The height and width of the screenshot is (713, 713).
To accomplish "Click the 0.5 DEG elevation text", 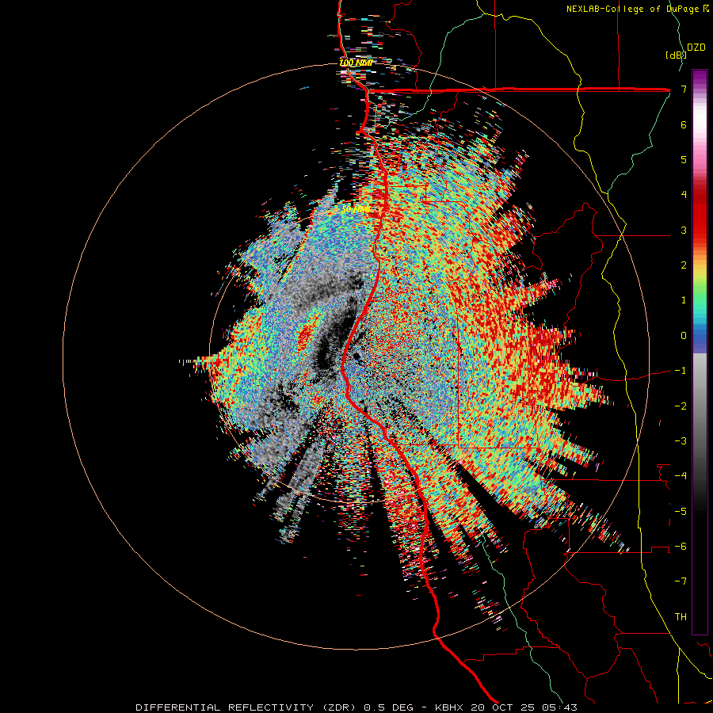I will coord(388,707).
